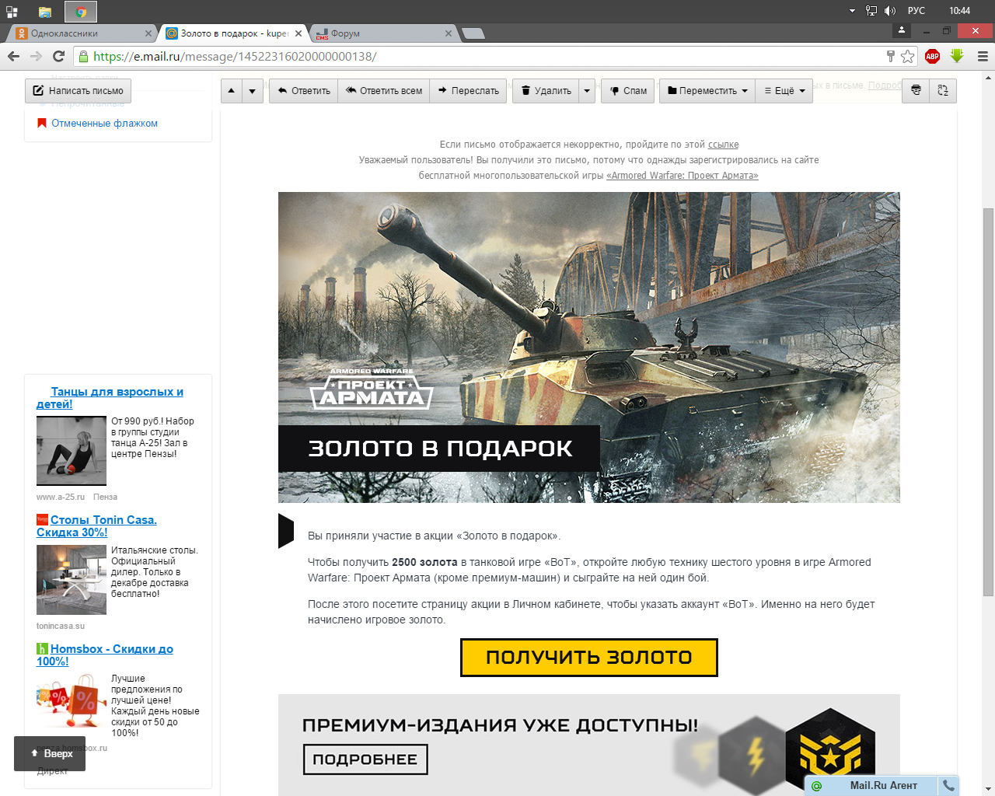This screenshot has height=796, width=995.
Task: Click the page scrollbar up arrow
Action: 989,77
